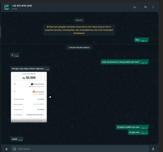
Task: Open the contact profile picture
Action: click(x=7, y=7)
